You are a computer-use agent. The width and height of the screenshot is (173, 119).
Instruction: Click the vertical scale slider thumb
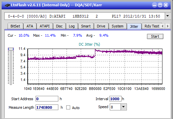[x=11, y=49]
